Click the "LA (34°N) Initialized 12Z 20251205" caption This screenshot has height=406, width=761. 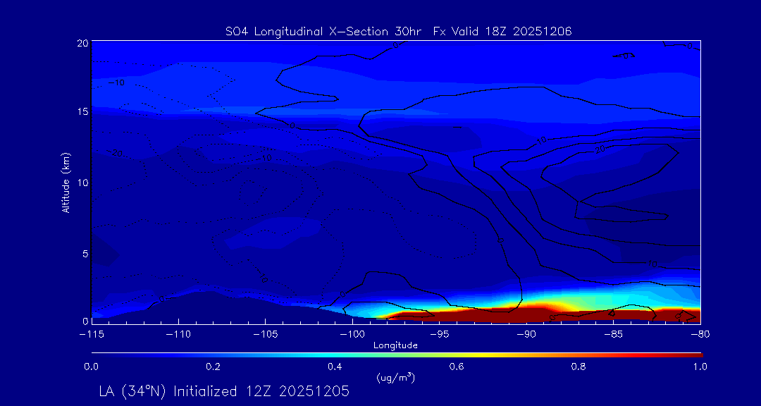pyautogui.click(x=224, y=391)
